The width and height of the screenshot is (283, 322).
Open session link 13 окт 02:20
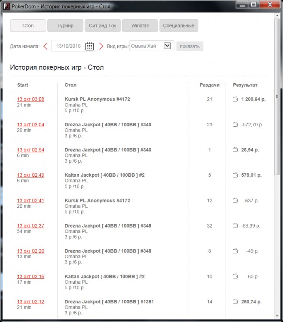(x=30, y=251)
